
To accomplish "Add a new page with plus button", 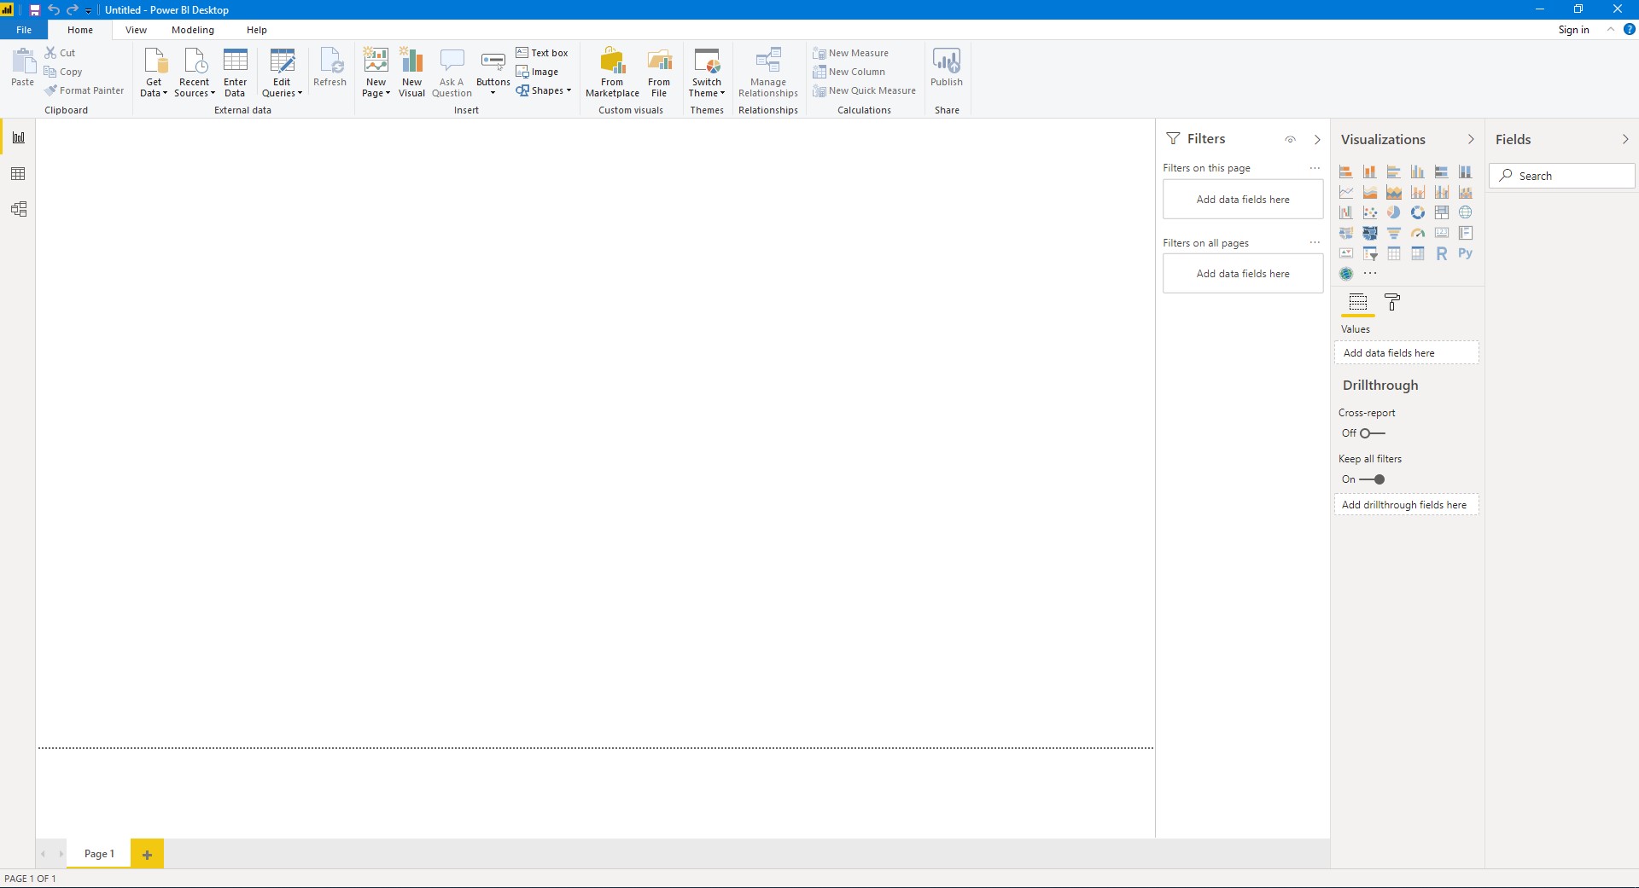I will point(147,854).
